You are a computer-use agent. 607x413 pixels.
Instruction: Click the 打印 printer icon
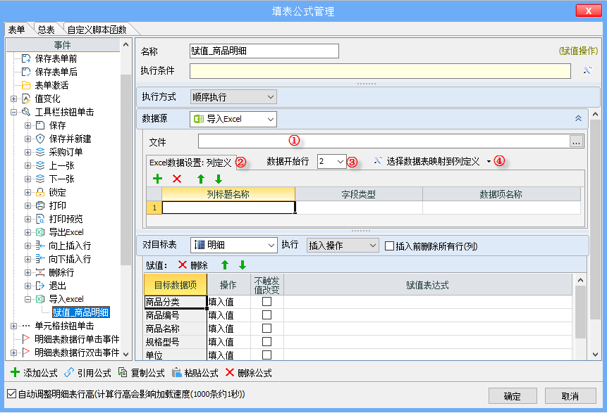40,205
